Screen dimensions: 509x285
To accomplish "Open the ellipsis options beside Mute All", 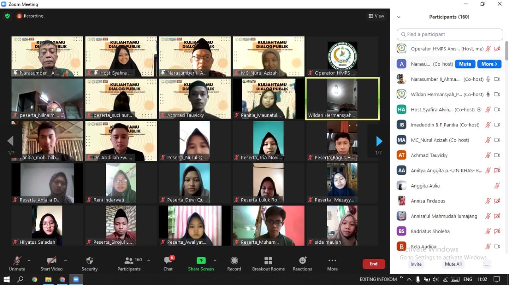I will (x=487, y=264).
